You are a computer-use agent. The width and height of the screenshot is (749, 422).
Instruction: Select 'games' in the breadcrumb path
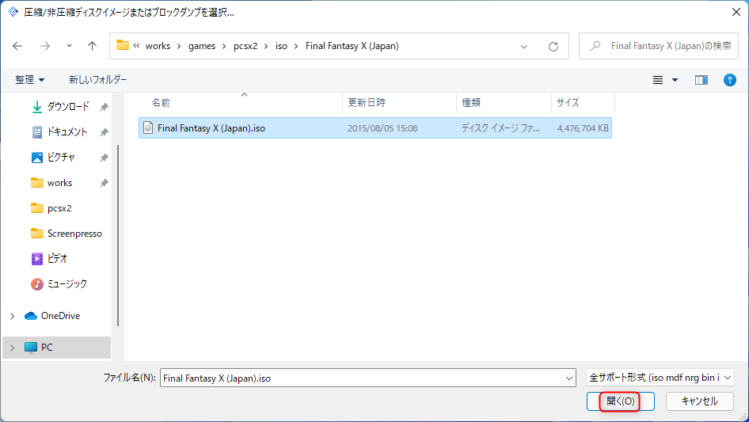[x=202, y=46]
